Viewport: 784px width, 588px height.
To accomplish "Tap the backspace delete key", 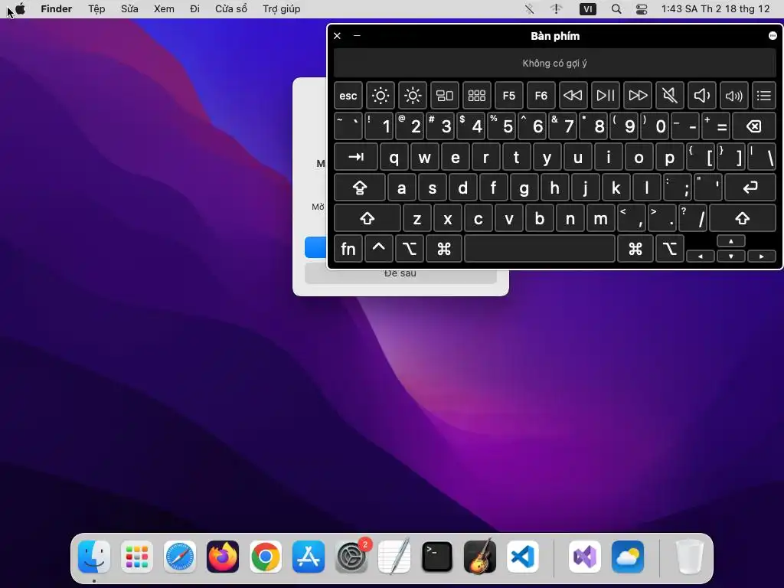I will 754,126.
